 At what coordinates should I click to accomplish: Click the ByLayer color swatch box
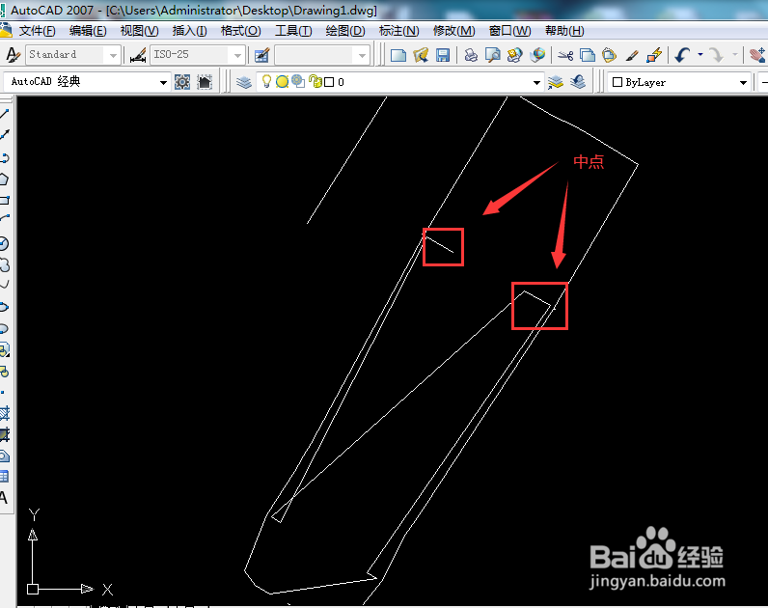pos(617,82)
